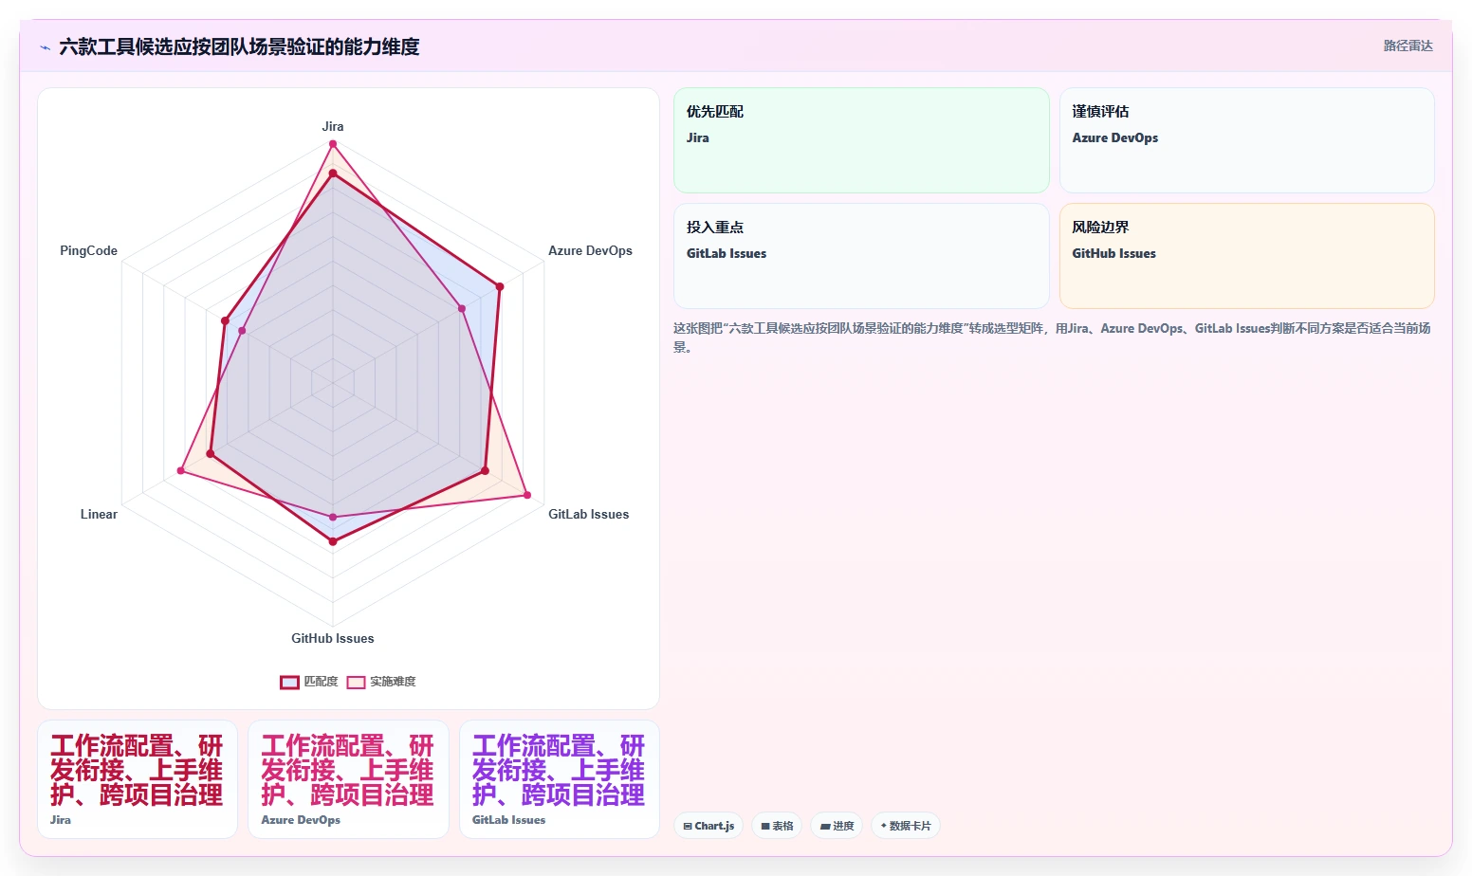Click the red Jira summary card below chart

[138, 779]
